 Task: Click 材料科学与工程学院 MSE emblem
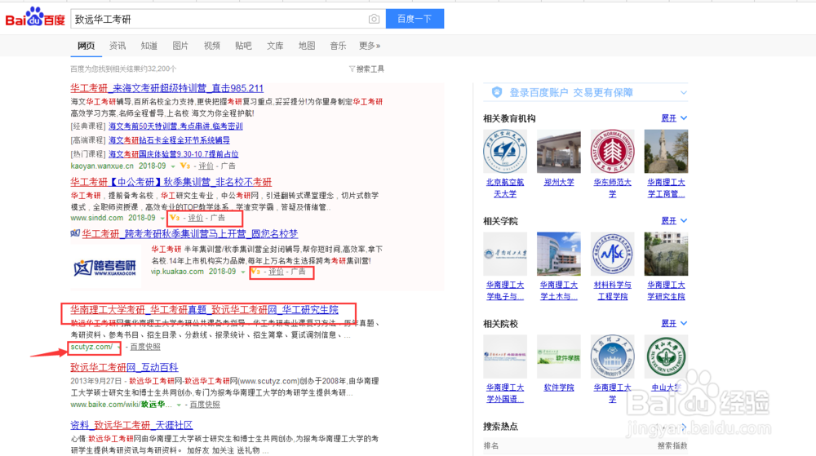[613, 254]
